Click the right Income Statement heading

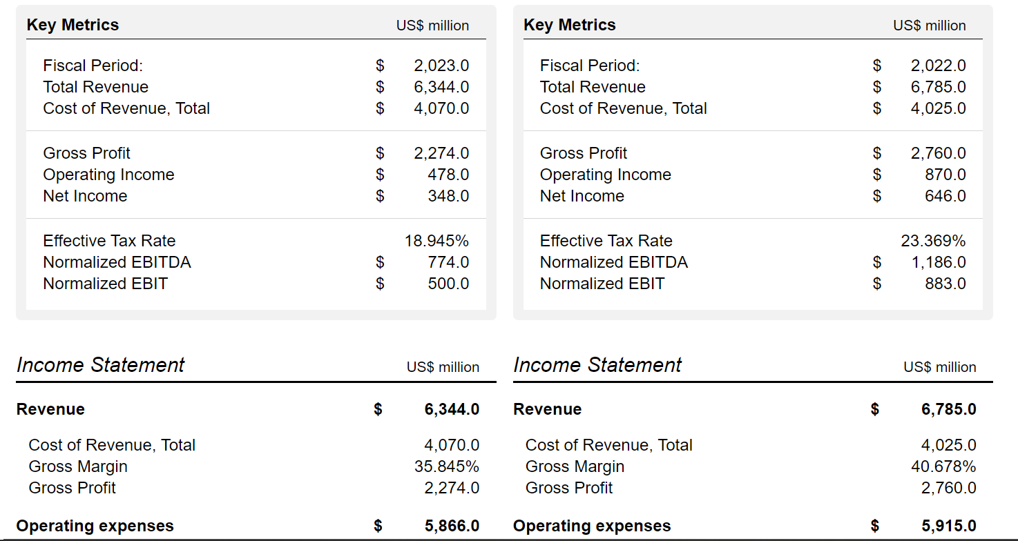[598, 365]
